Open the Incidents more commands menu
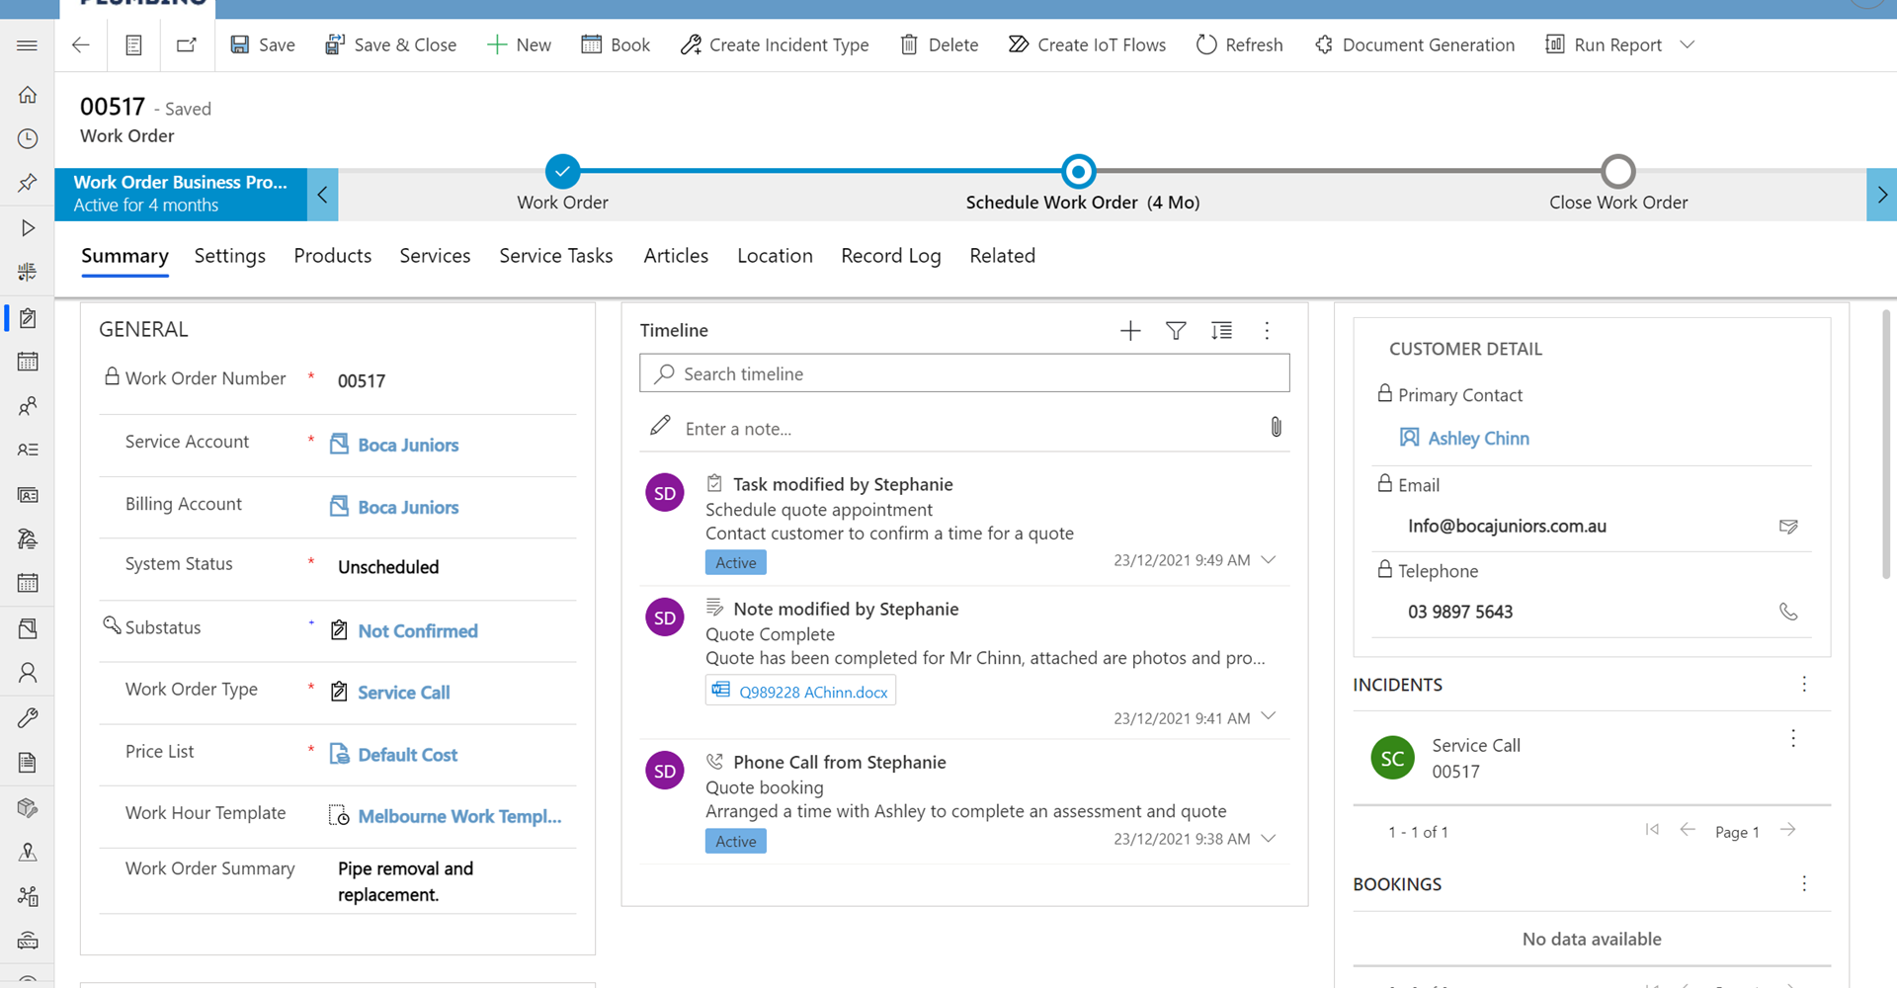1897x988 pixels. pos(1804,685)
